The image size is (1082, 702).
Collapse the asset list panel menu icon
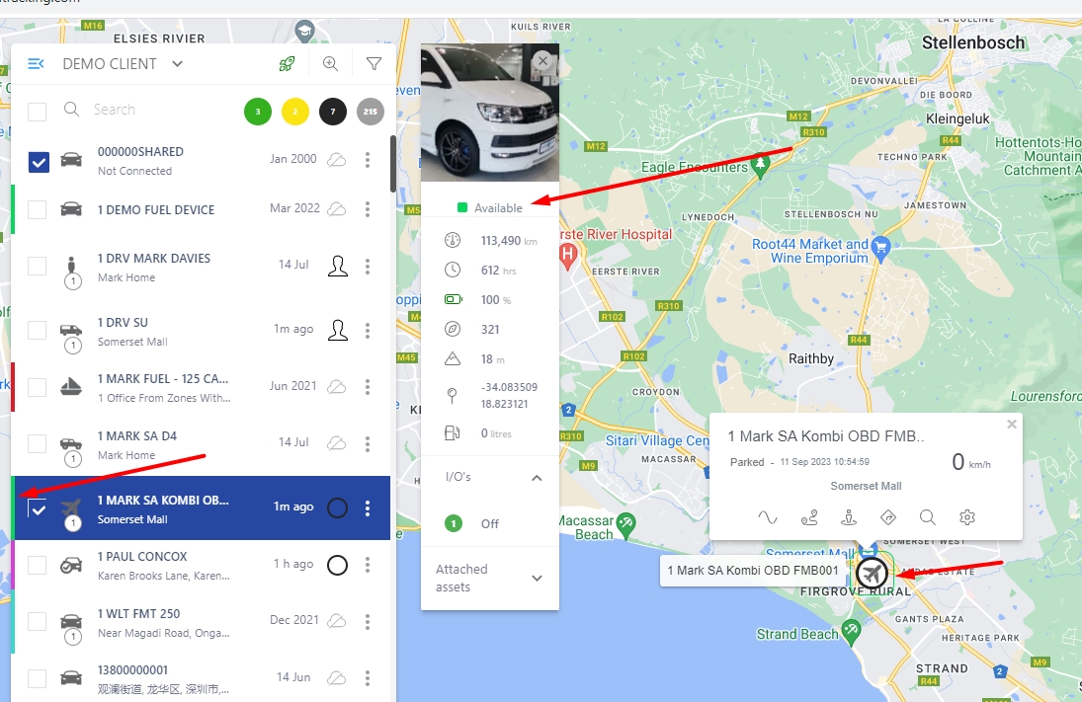pos(36,64)
